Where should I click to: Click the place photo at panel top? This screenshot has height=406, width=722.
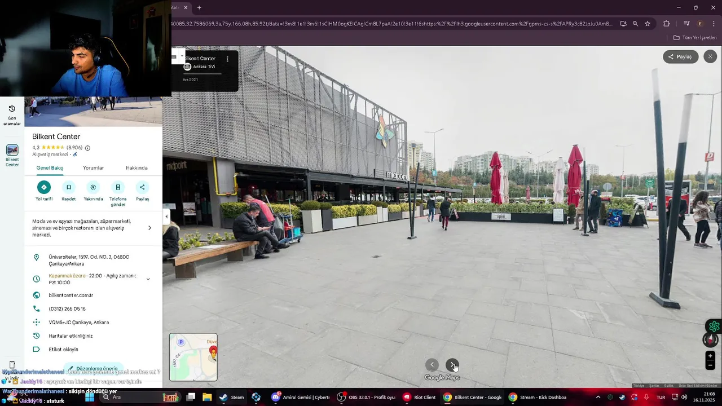coord(93,111)
